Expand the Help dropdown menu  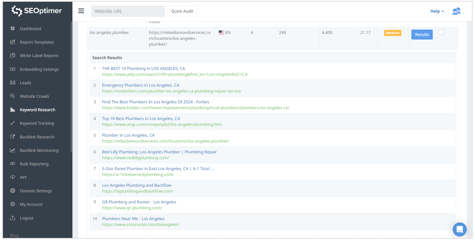click(437, 11)
